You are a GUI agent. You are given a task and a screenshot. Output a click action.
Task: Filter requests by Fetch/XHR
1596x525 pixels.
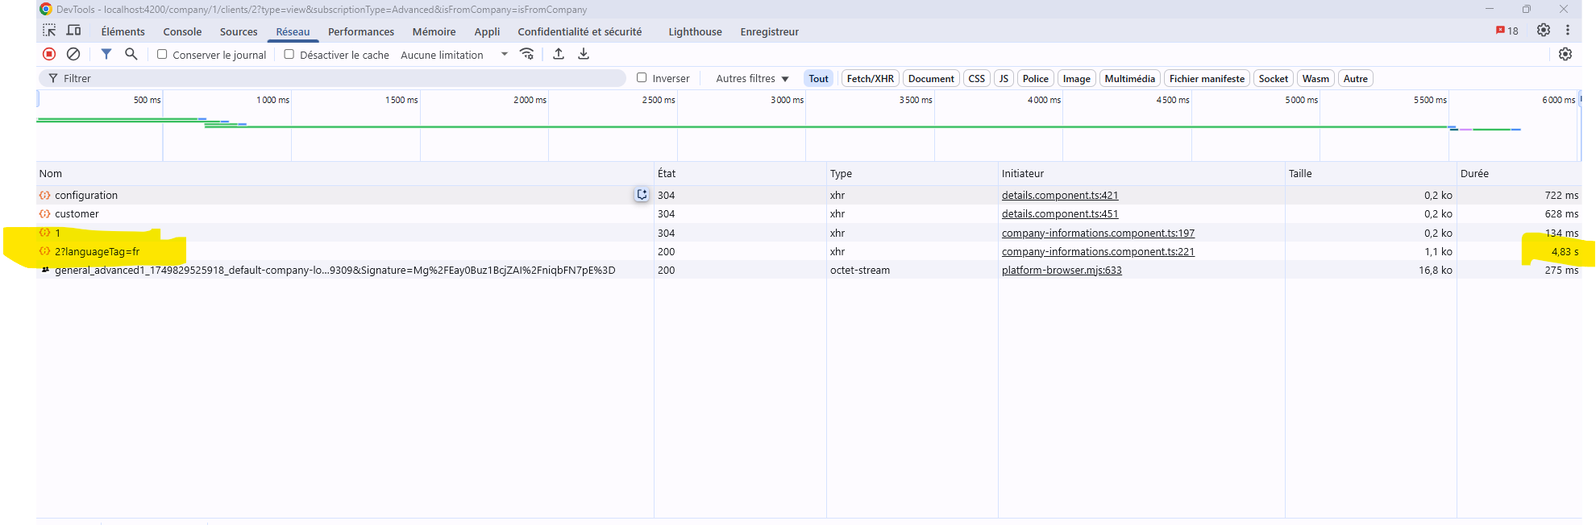click(x=870, y=78)
